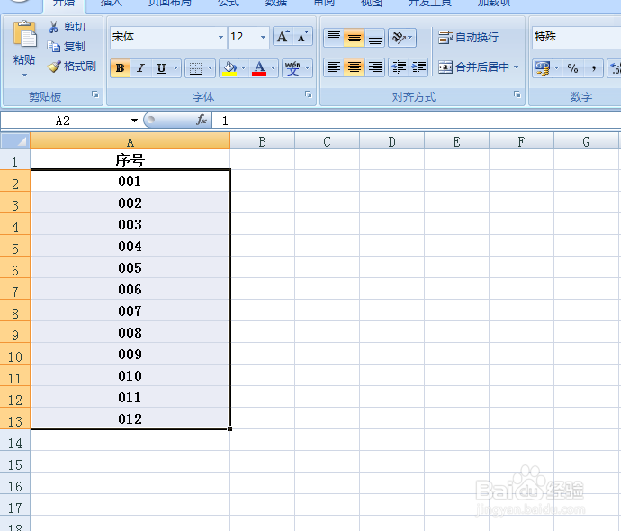
Task: Decrease indent icon
Action: [x=399, y=67]
